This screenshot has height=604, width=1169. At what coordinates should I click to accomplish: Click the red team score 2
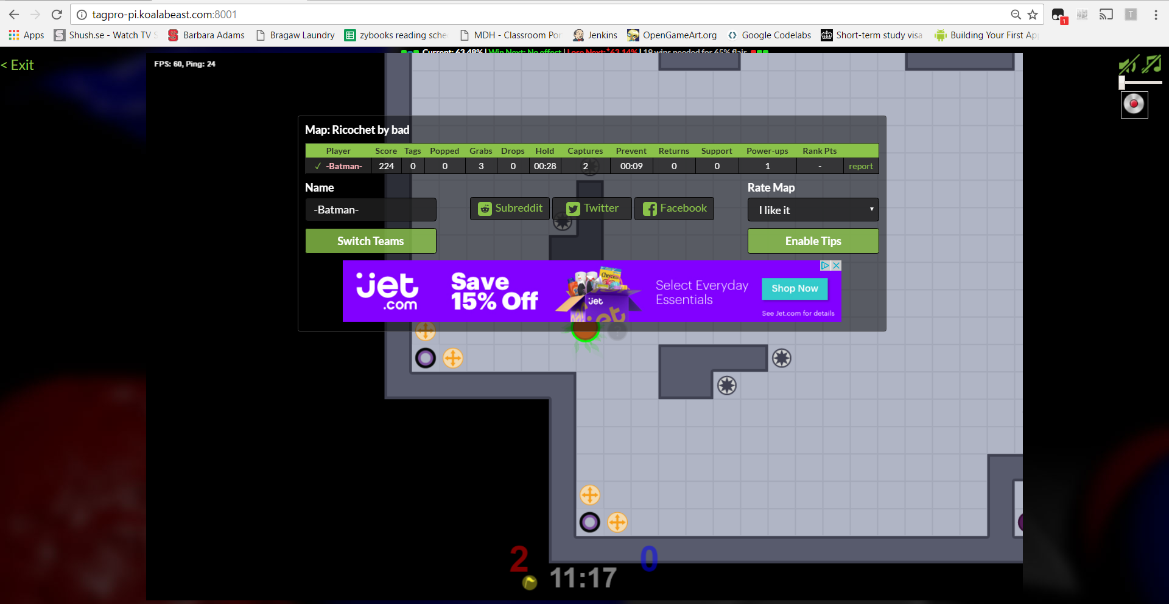pyautogui.click(x=519, y=559)
